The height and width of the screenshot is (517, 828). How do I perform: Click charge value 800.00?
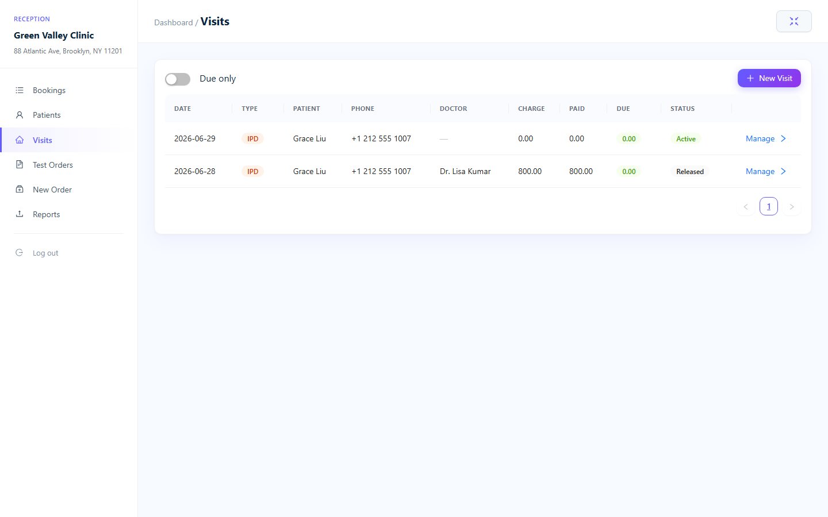point(530,171)
